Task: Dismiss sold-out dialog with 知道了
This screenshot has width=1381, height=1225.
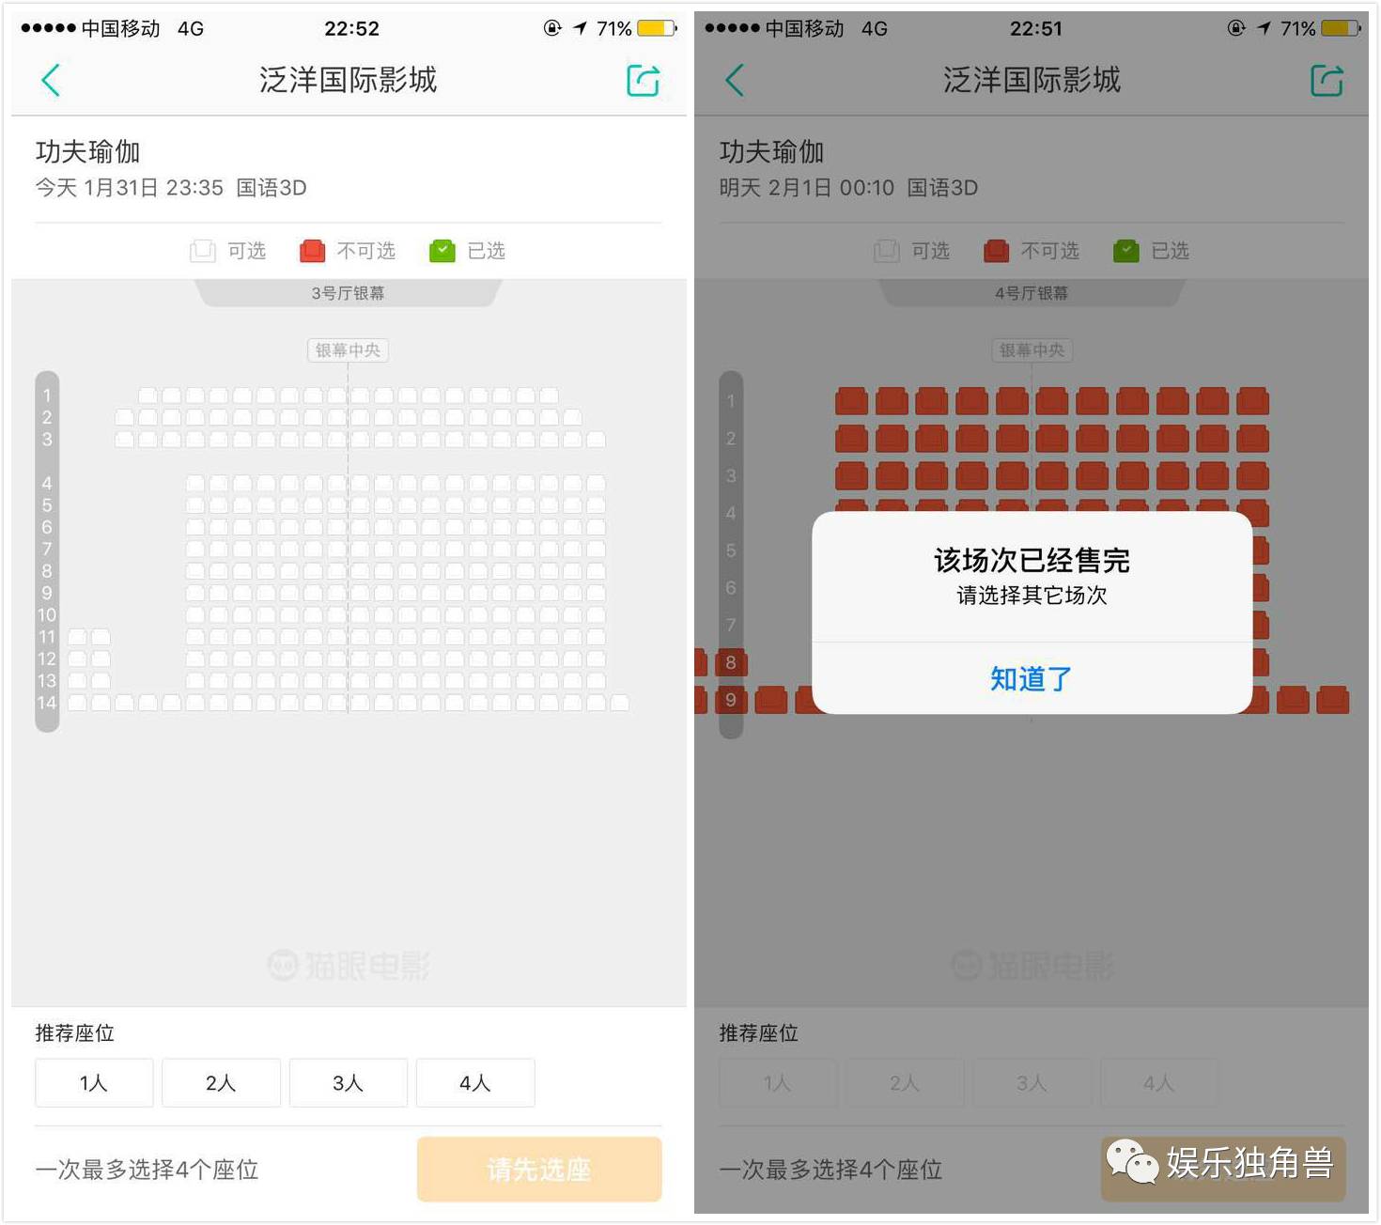Action: [x=1032, y=678]
